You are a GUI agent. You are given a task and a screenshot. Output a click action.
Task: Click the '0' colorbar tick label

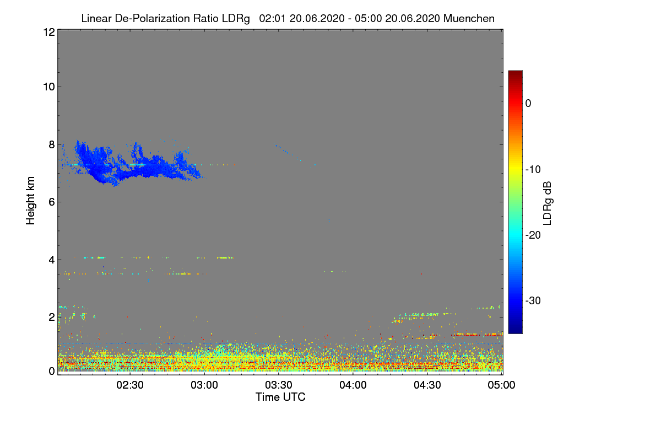(x=528, y=103)
